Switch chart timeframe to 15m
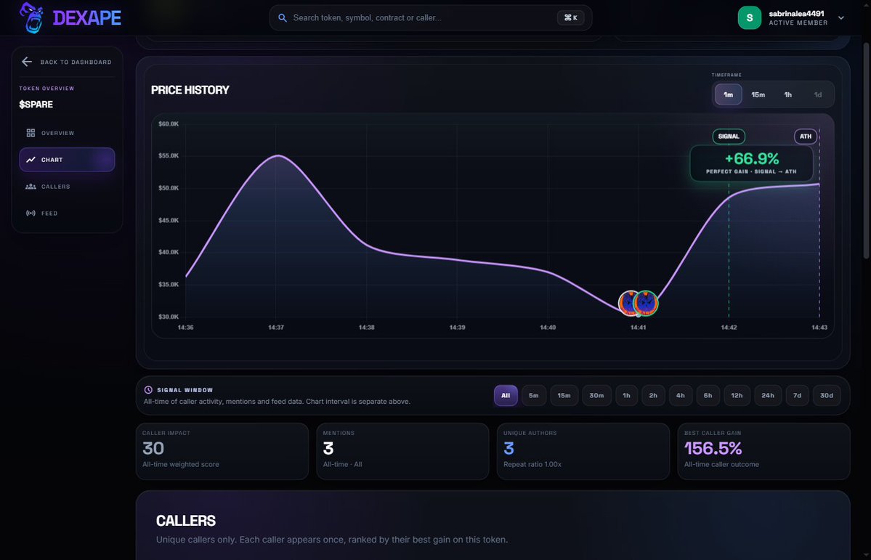 [758, 94]
